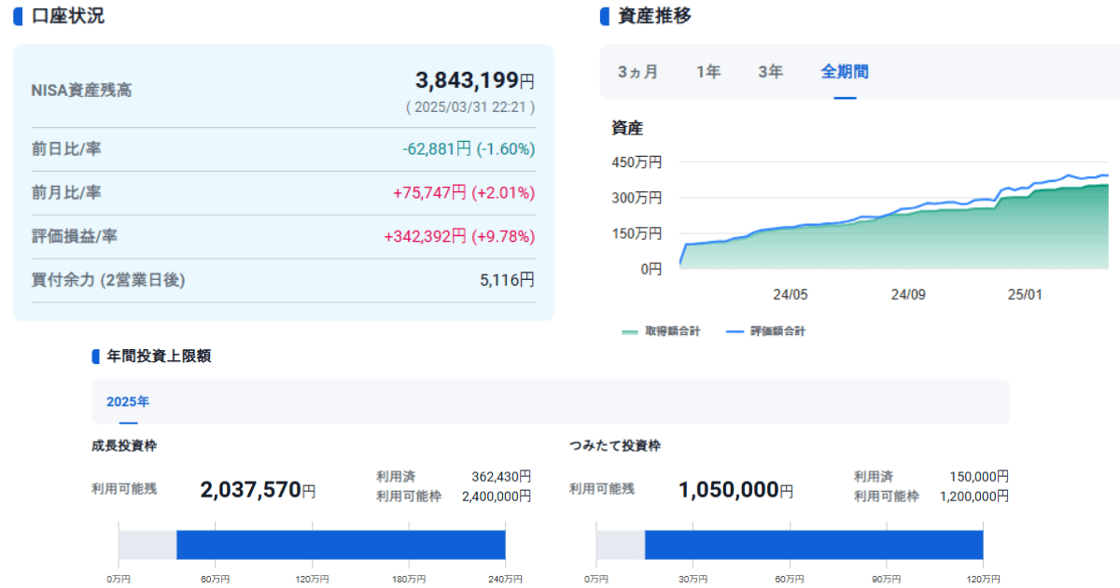
Task: Click the 450万円 chart axis label
Action: pos(637,162)
